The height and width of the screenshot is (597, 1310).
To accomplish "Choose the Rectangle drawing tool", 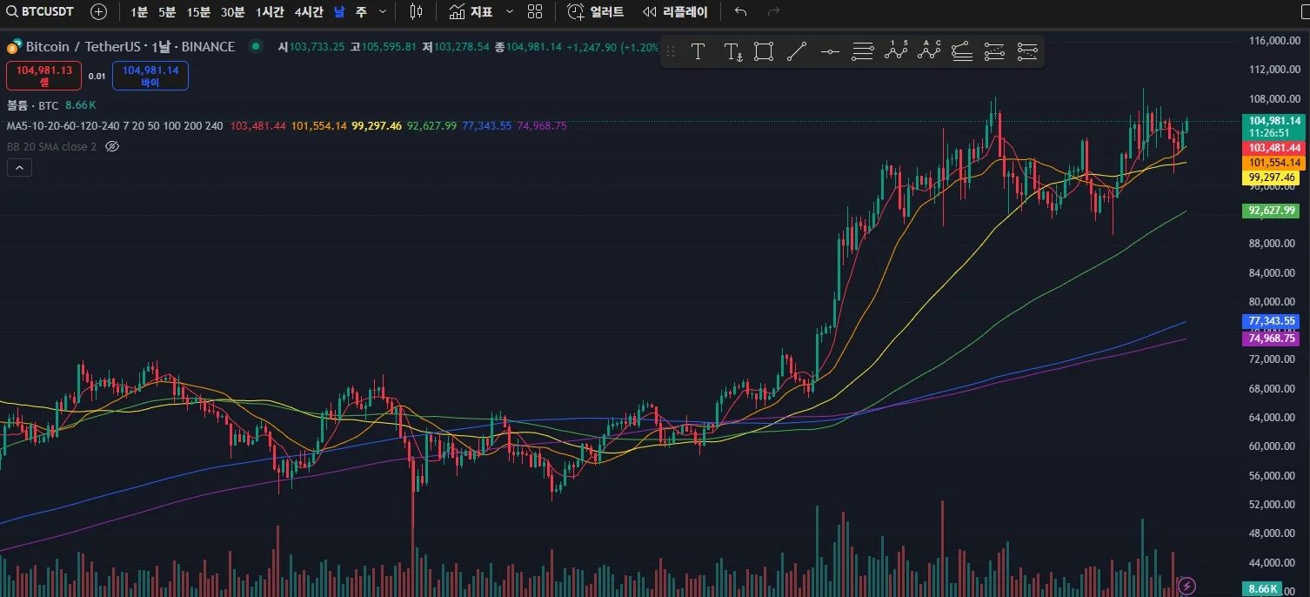I will click(764, 51).
